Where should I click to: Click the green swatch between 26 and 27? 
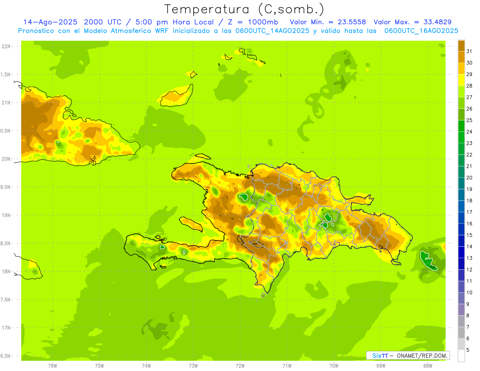(x=461, y=103)
